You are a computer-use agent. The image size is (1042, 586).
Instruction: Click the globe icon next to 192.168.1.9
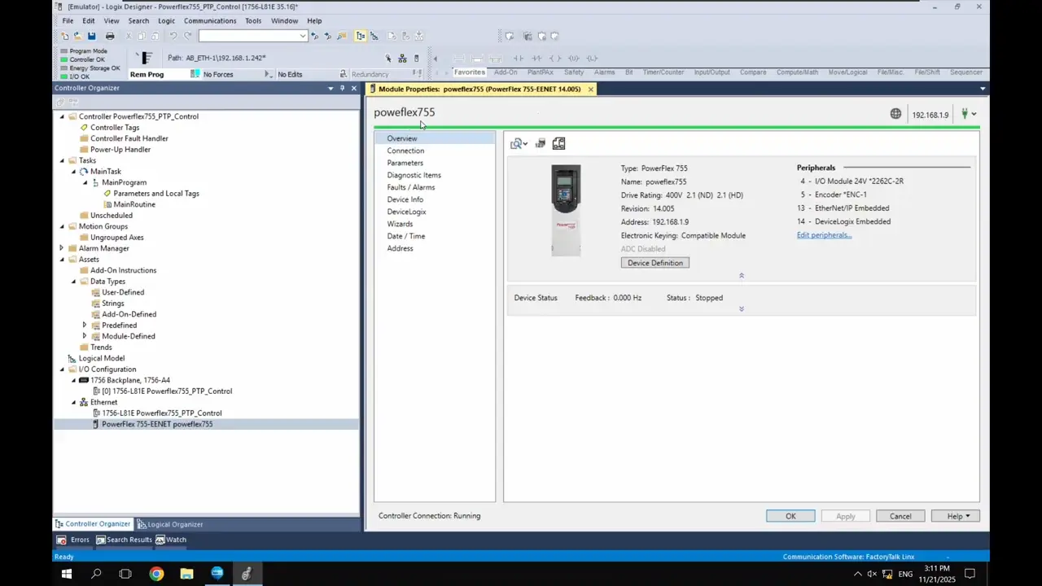coord(895,114)
